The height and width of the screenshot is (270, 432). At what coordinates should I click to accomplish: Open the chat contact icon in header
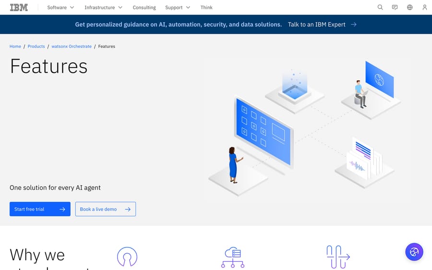[395, 7]
